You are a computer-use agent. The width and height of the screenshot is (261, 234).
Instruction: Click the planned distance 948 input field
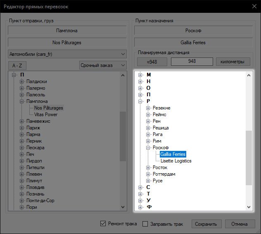coord(191,62)
